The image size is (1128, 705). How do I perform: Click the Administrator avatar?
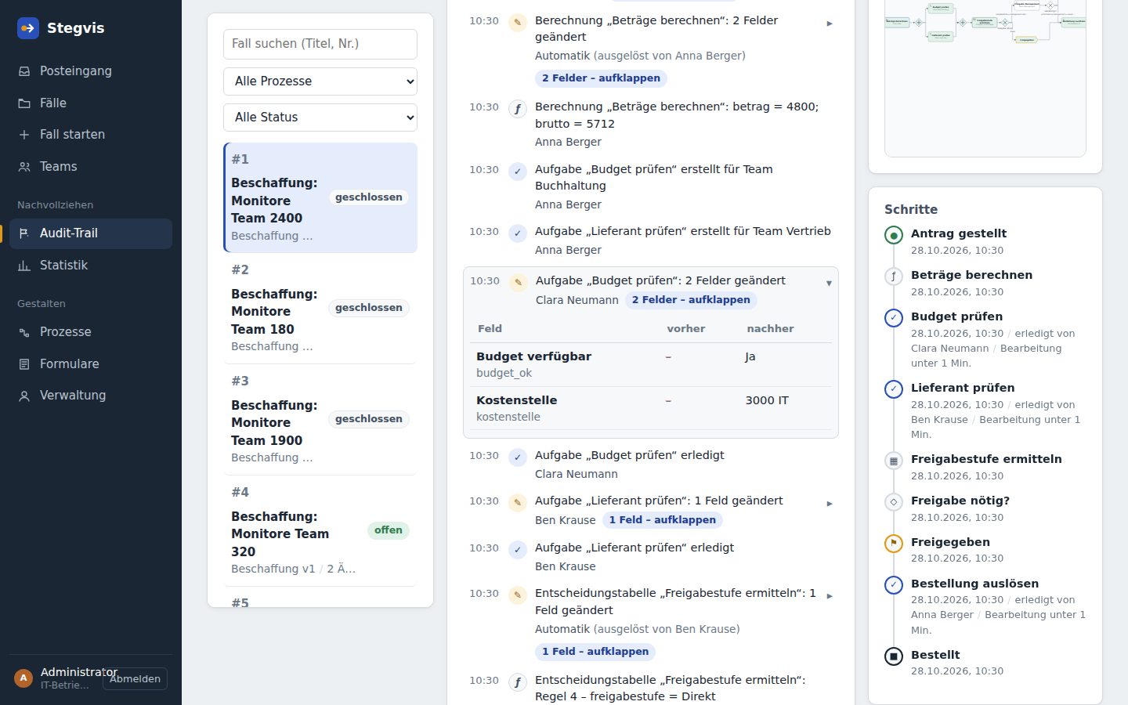[x=23, y=678]
